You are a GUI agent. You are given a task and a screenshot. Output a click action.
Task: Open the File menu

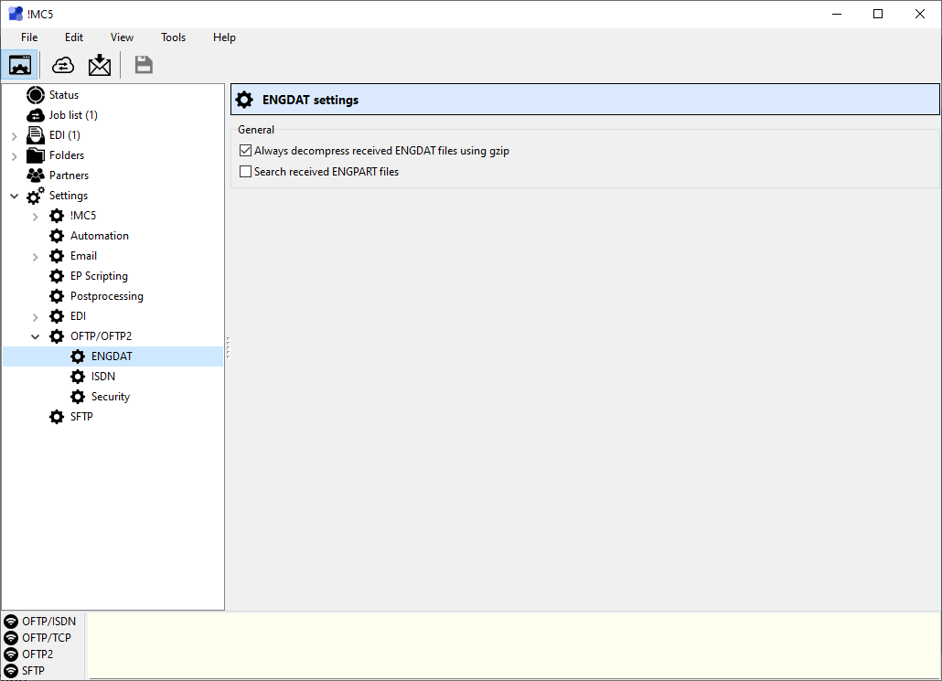tap(29, 37)
